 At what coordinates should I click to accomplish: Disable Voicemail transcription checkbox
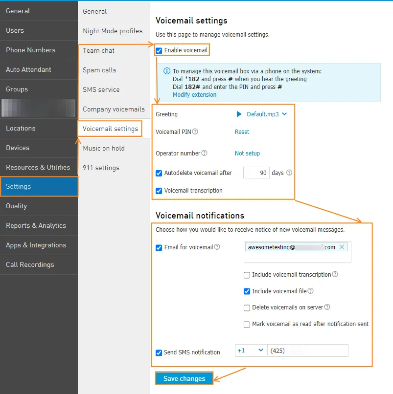[x=159, y=191]
